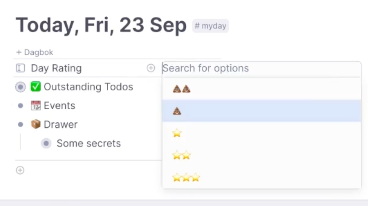The height and width of the screenshot is (206, 368).
Task: Click the Search for options input field
Action: (261, 68)
